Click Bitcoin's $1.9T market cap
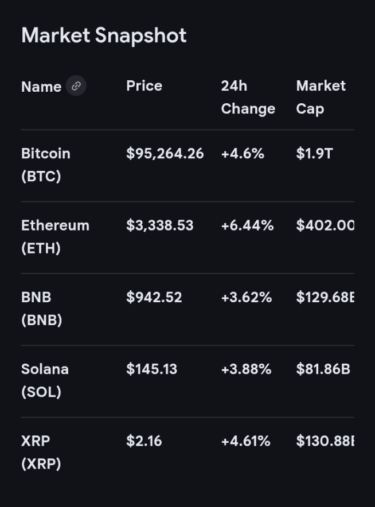Viewport: 375px width, 507px height. pyautogui.click(x=314, y=154)
